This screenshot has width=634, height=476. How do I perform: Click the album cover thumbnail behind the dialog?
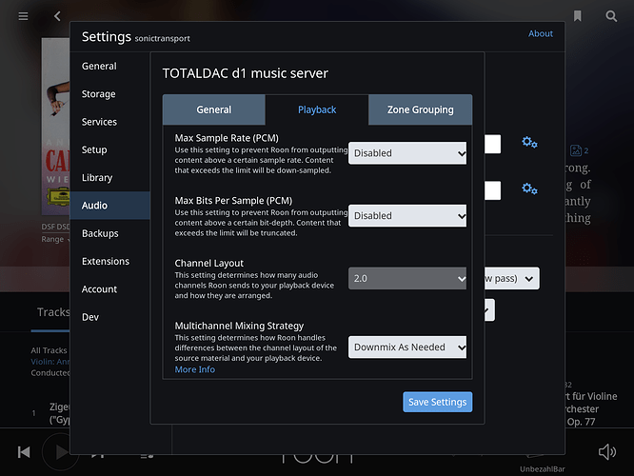[x=56, y=127]
